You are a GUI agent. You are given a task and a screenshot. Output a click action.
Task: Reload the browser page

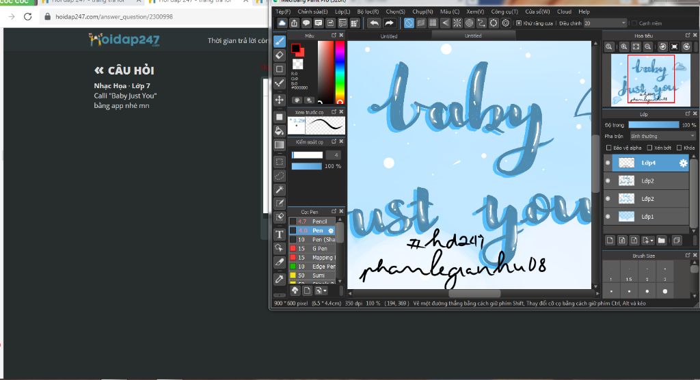(27, 16)
